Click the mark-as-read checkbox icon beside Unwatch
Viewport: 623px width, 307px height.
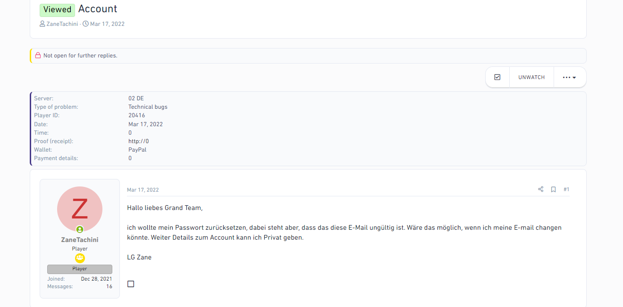(x=497, y=77)
